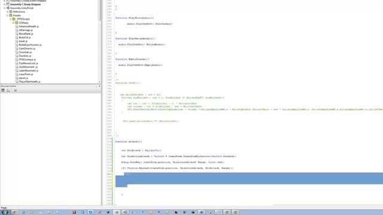Open break.js file
Viewport: 383px width, 215px height.
pos(23,41)
